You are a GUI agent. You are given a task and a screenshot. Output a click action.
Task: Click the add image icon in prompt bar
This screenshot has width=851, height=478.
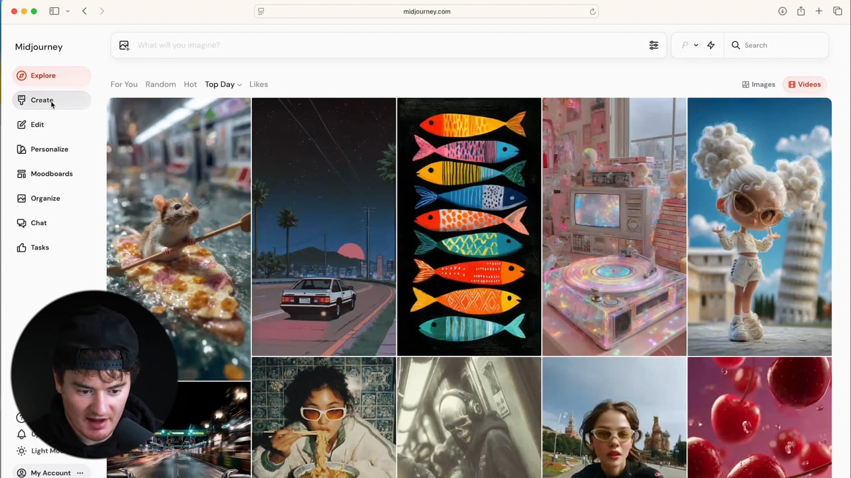[x=124, y=45]
